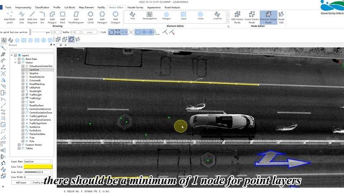Collapse the Layers tree root

(x=12, y=55)
